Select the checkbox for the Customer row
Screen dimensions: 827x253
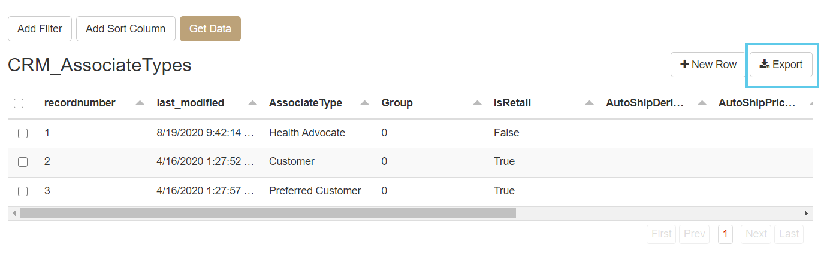coord(23,162)
